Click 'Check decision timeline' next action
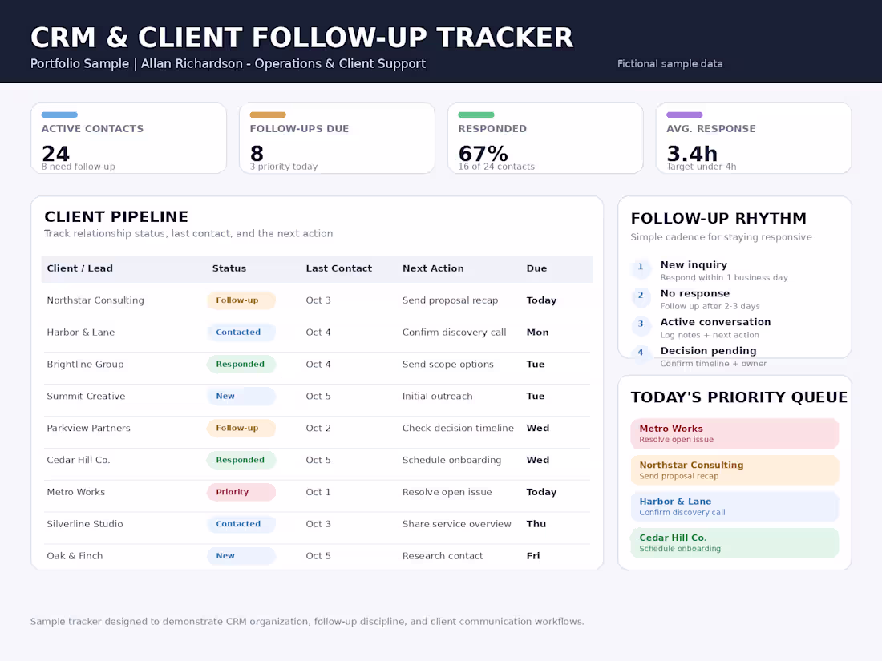Viewport: 882px width, 661px height. pos(458,429)
